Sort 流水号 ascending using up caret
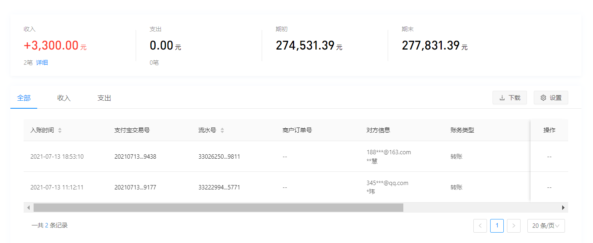 222,128
